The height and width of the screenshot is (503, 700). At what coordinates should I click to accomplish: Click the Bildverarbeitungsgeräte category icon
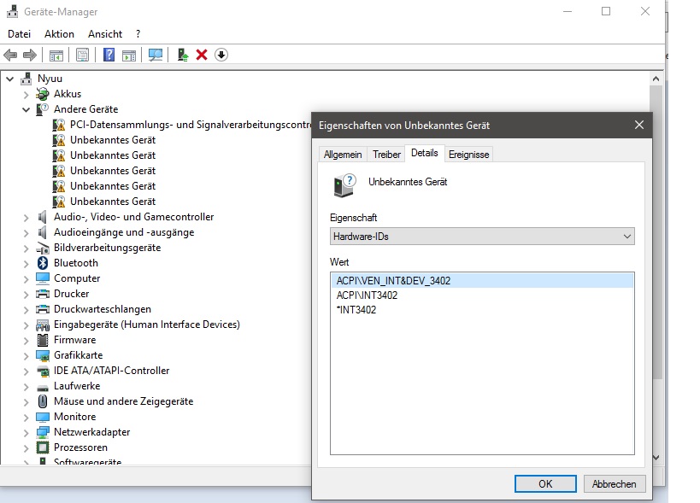coord(43,248)
